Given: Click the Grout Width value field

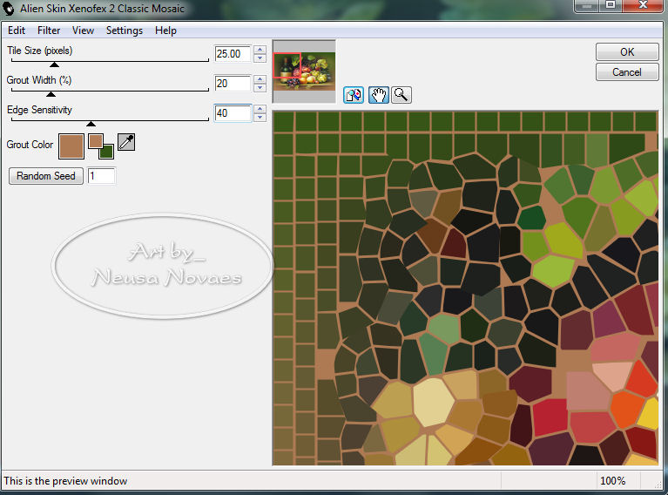Looking at the screenshot, I should click(233, 83).
